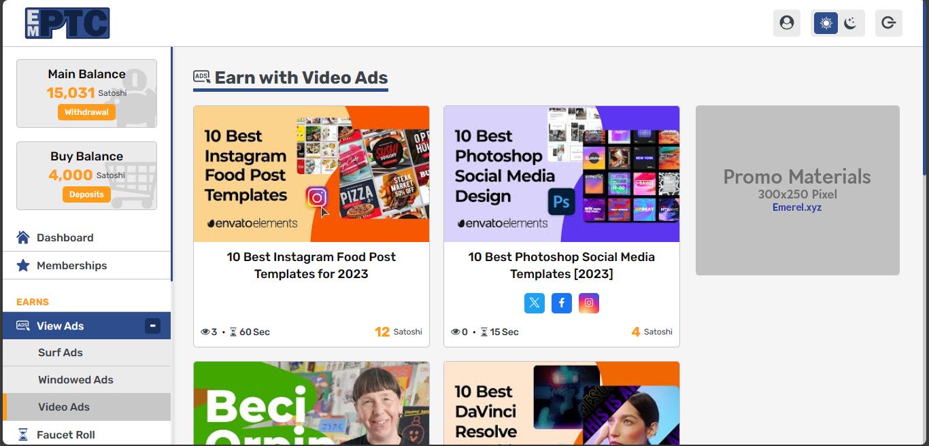Click title 10 Best Photoshop Social Media Templates
The height and width of the screenshot is (446, 929).
pyautogui.click(x=562, y=265)
